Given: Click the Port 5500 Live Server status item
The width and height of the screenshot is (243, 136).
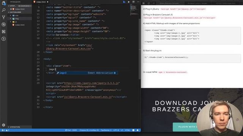Looking at the screenshot, I should pos(71,130).
